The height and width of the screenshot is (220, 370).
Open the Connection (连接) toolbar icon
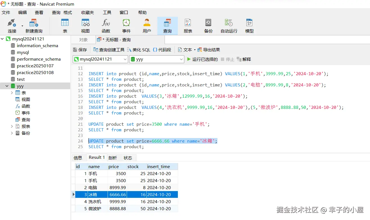click(x=12, y=26)
